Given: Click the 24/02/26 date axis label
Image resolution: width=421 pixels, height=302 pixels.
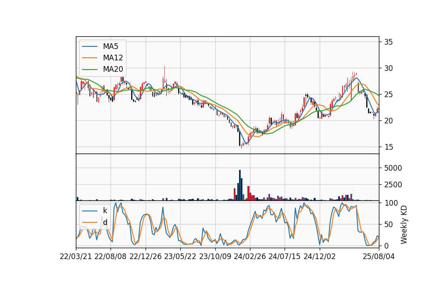Looking at the screenshot, I should pos(250,256).
